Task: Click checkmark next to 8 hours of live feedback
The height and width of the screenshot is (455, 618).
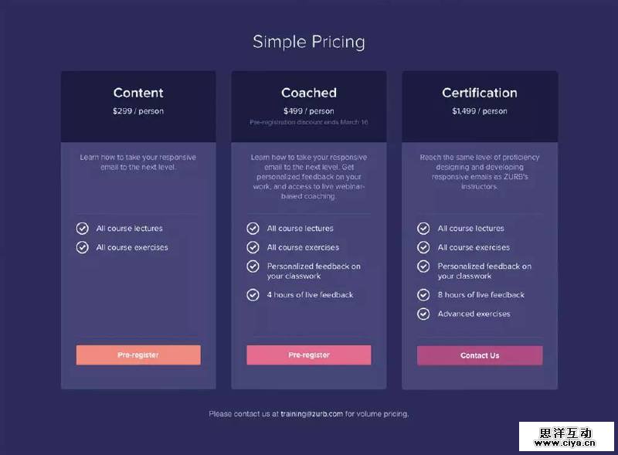Action: coord(423,294)
